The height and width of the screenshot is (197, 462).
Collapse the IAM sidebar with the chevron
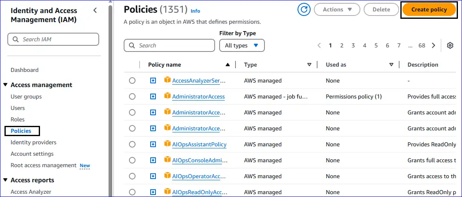pyautogui.click(x=95, y=10)
